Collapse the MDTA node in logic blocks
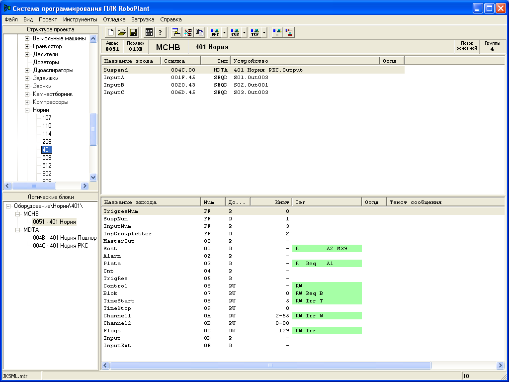The width and height of the screenshot is (509, 382). pyautogui.click(x=17, y=230)
